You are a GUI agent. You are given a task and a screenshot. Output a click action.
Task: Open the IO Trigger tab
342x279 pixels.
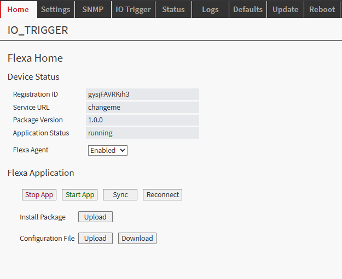point(133,9)
